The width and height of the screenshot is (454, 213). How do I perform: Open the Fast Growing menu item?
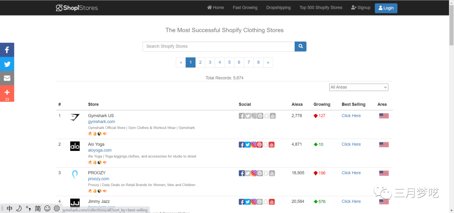245,8
